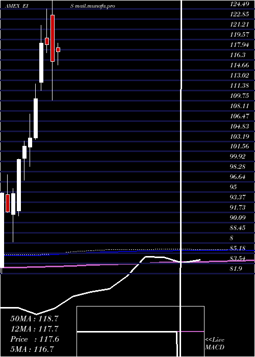
Task: Click the 106.47 price axis label
Action: [240, 116]
